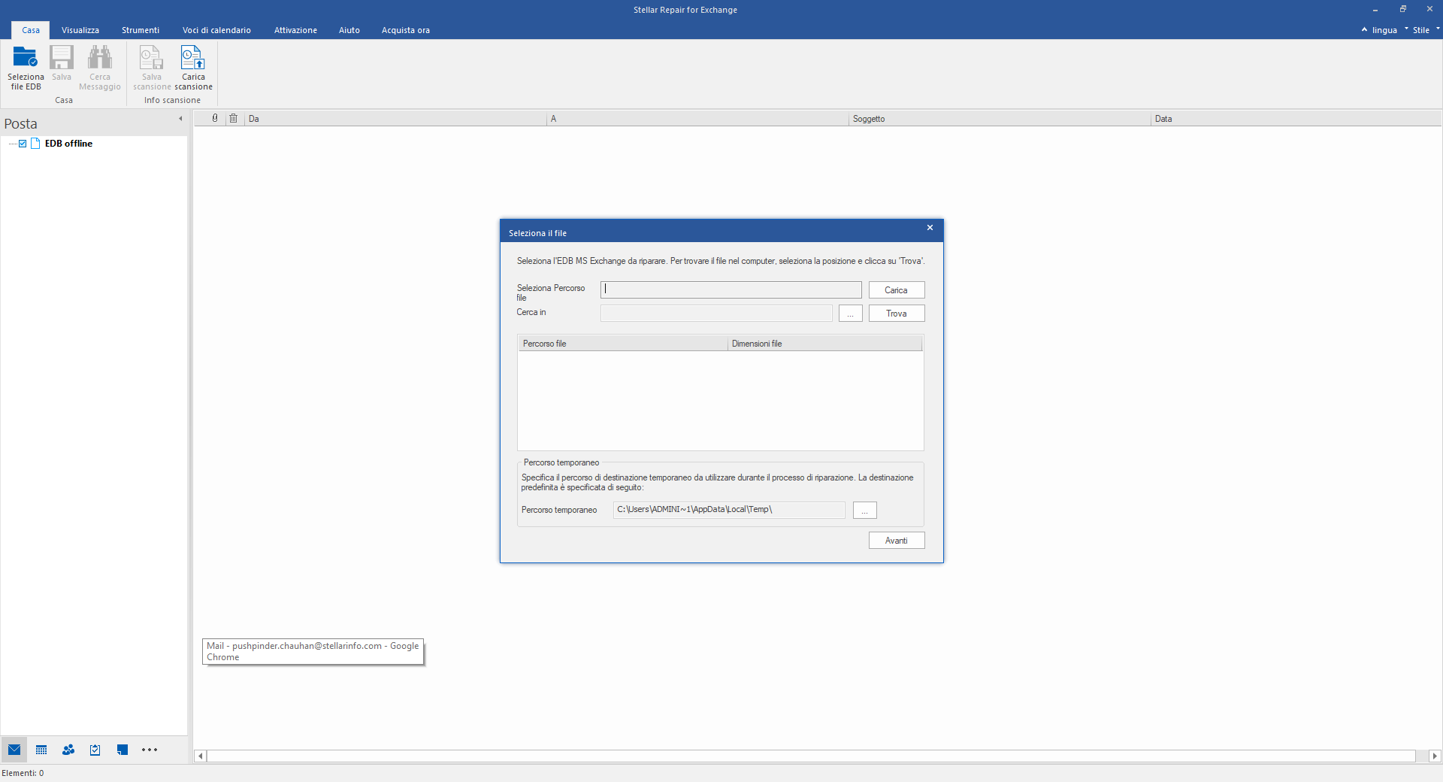Sort messages by Soggetto column
Image resolution: width=1443 pixels, height=782 pixels.
(1000, 119)
